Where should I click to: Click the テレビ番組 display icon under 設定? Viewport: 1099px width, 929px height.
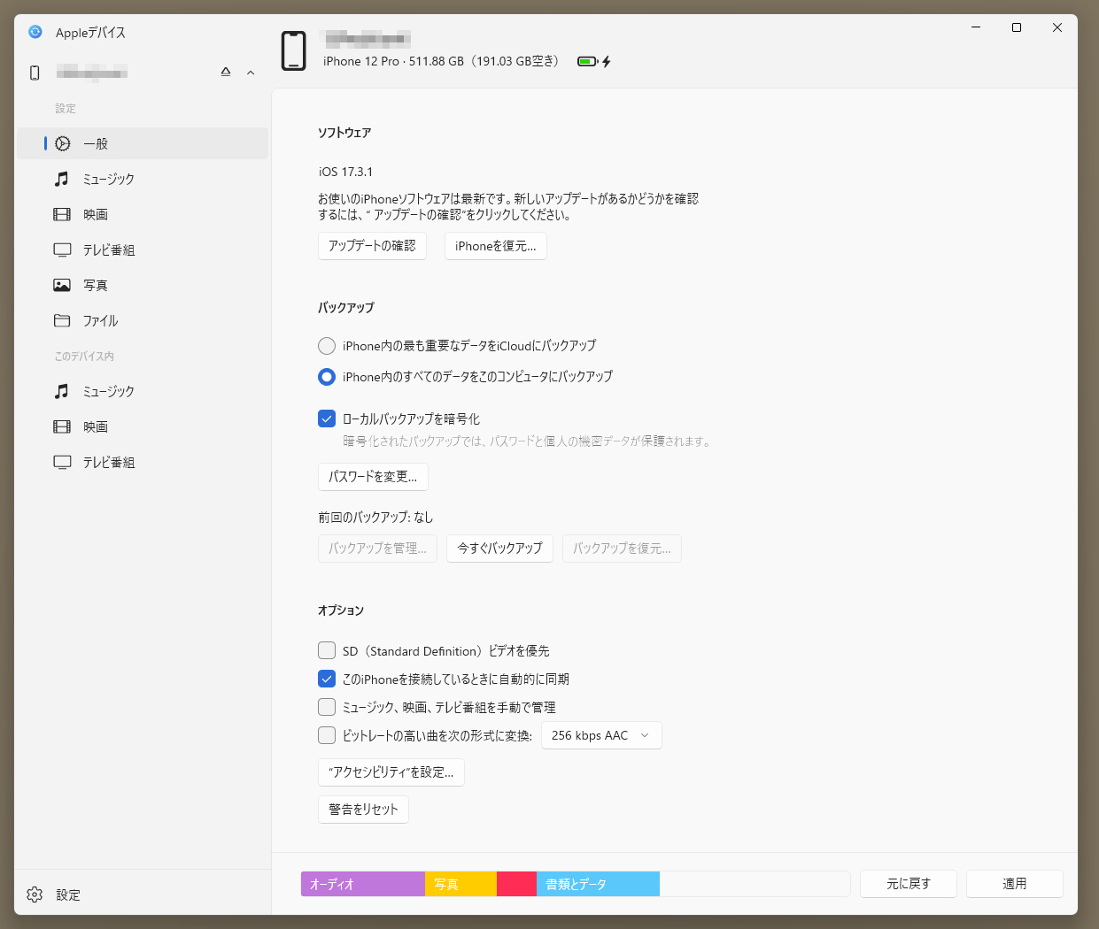click(62, 250)
